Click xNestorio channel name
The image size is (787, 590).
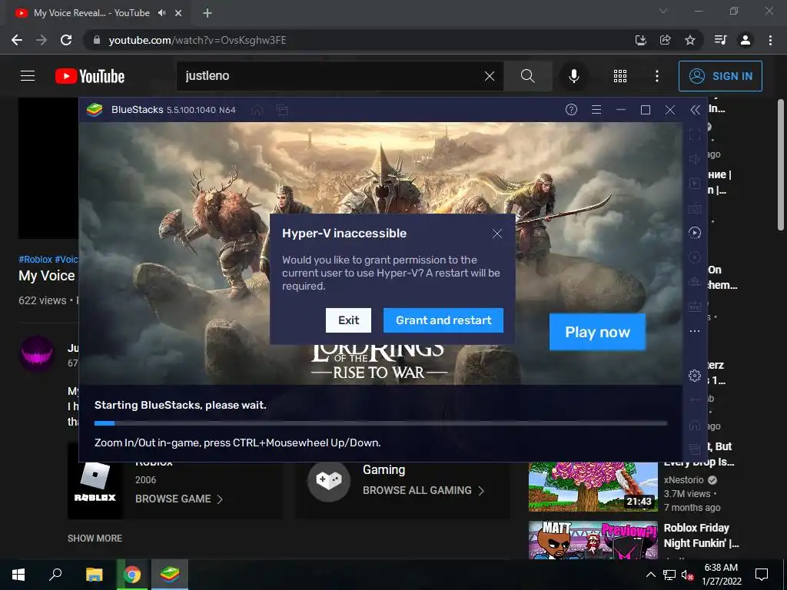click(x=683, y=479)
